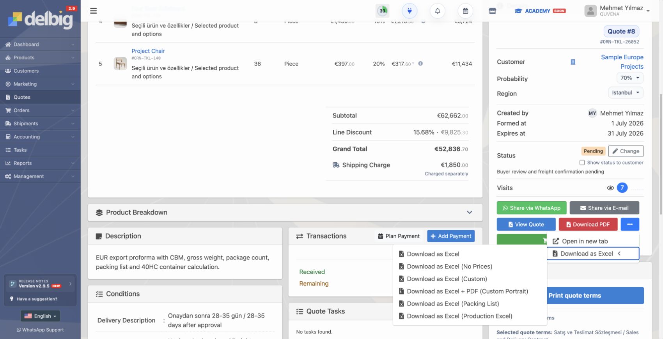Expand the Product Breakdown section

tap(285, 213)
